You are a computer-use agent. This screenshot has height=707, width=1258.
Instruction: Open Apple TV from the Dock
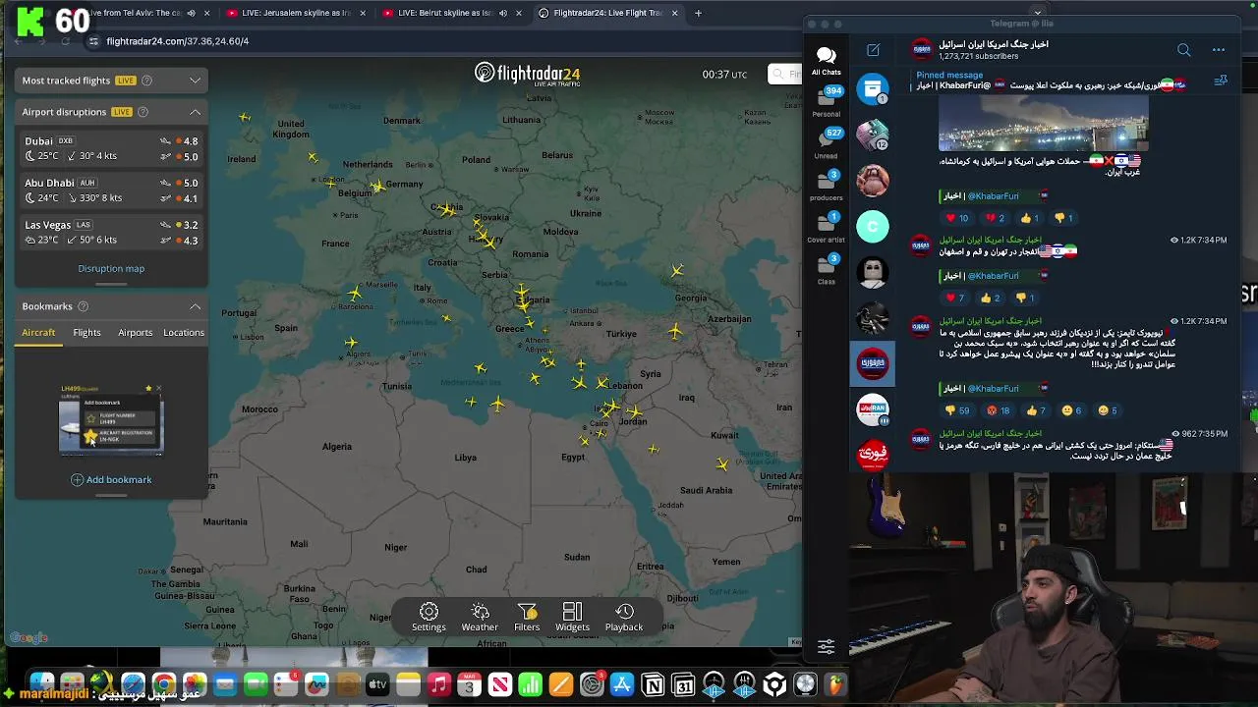click(x=377, y=684)
